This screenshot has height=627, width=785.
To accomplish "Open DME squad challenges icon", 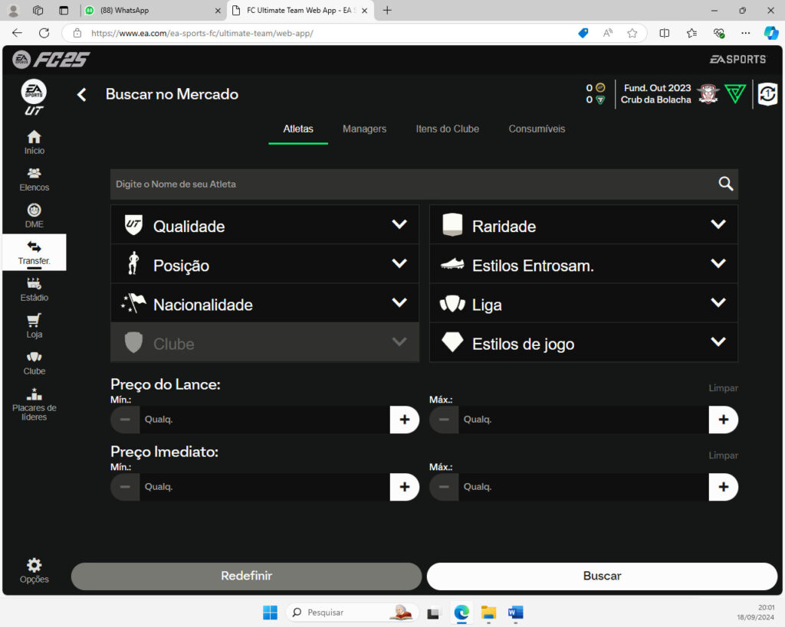I will click(34, 215).
